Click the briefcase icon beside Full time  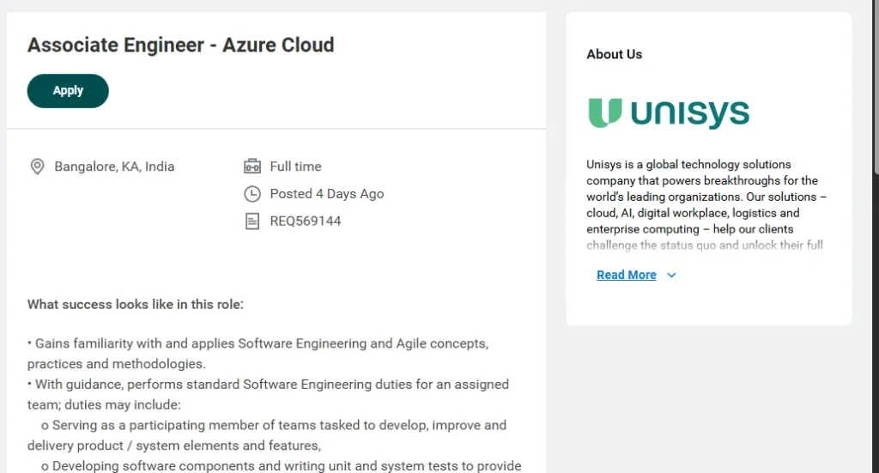[x=252, y=167]
